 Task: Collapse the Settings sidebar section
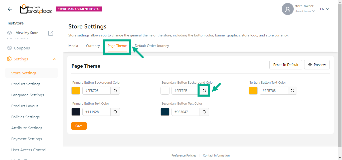pos(54,59)
